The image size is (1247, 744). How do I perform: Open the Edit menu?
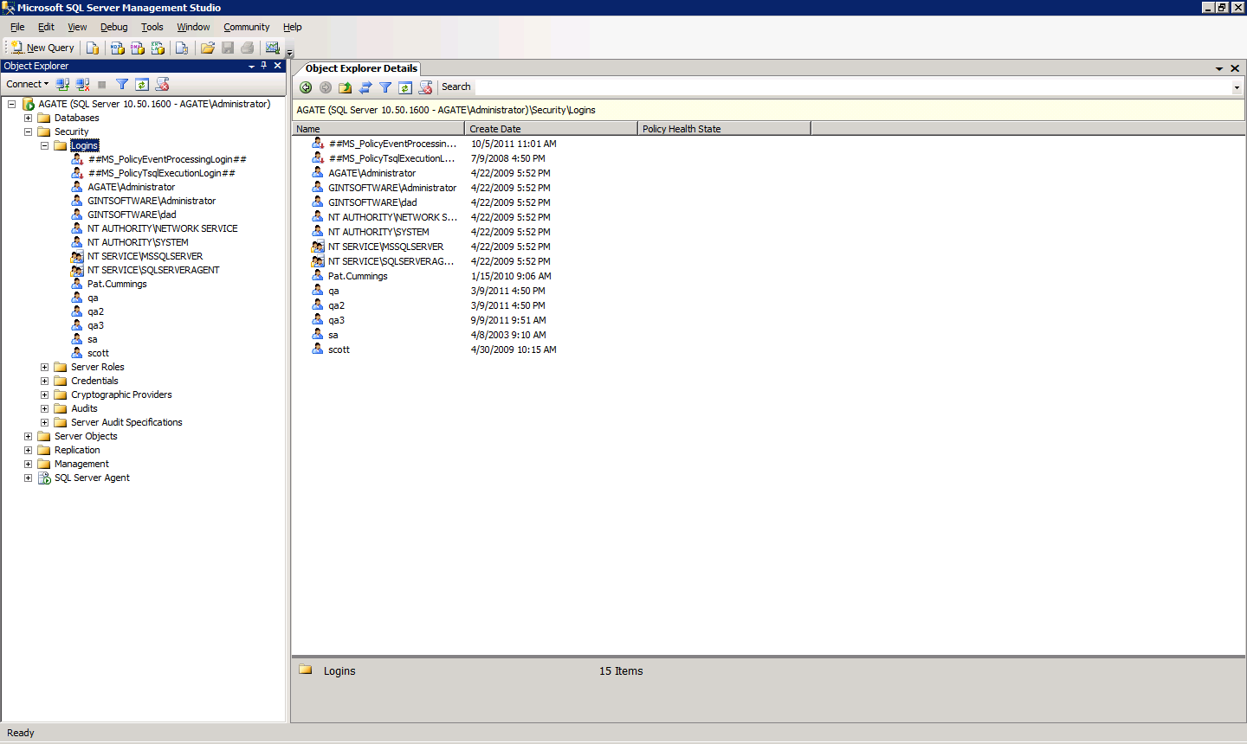pos(46,27)
